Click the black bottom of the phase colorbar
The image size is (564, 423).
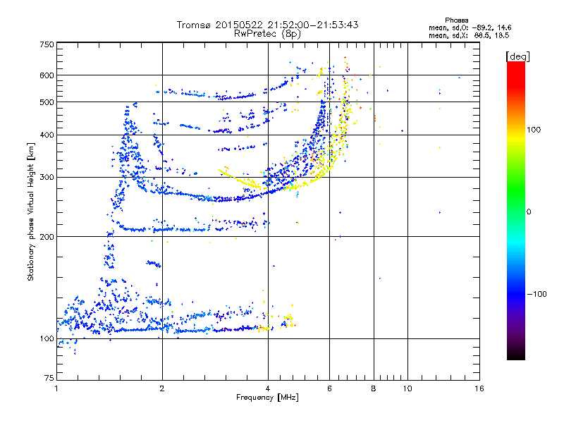pos(516,355)
